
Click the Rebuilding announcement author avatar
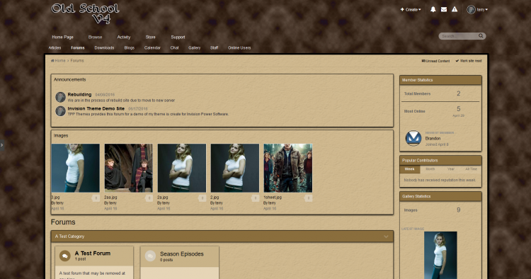click(60, 97)
